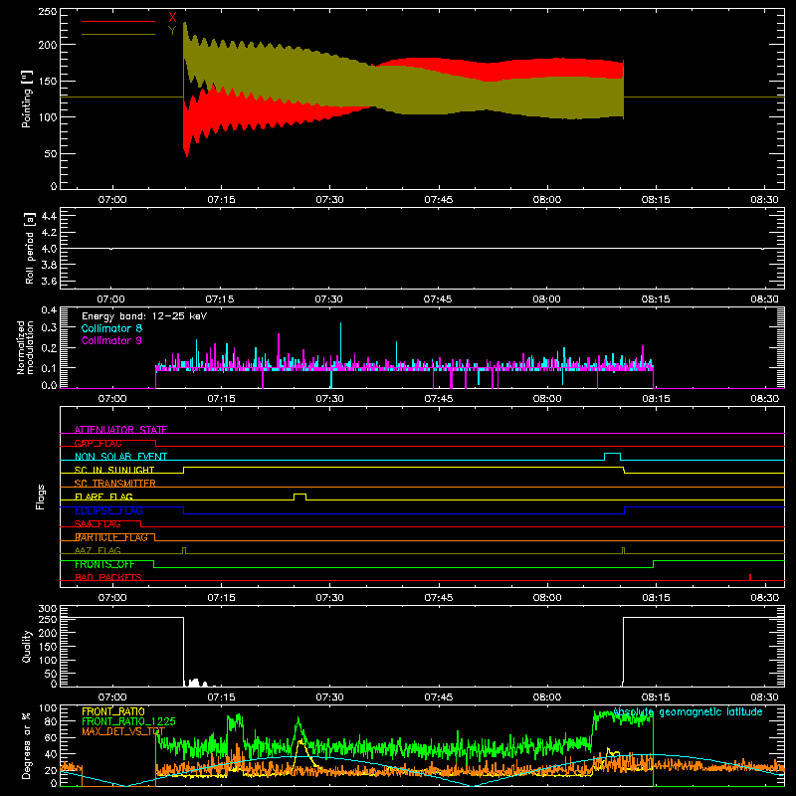The image size is (796, 796).
Task: Select the GAP_FLAG label
Action: pyautogui.click(x=98, y=443)
